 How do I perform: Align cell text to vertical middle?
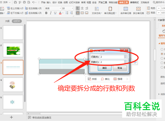coord(82,13)
